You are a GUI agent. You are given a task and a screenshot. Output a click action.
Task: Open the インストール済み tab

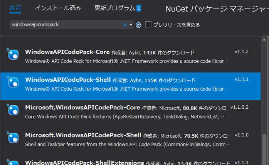[58, 8]
